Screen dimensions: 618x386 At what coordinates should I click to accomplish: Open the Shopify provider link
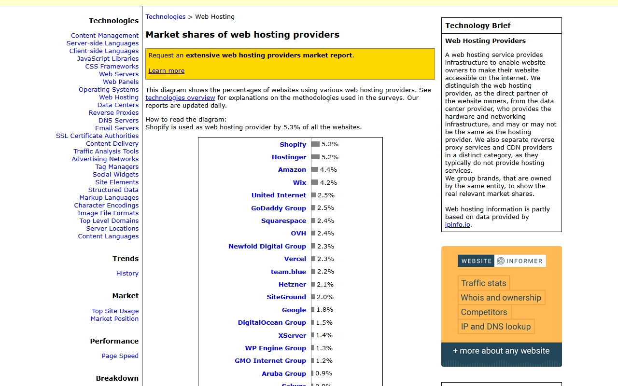tap(293, 144)
